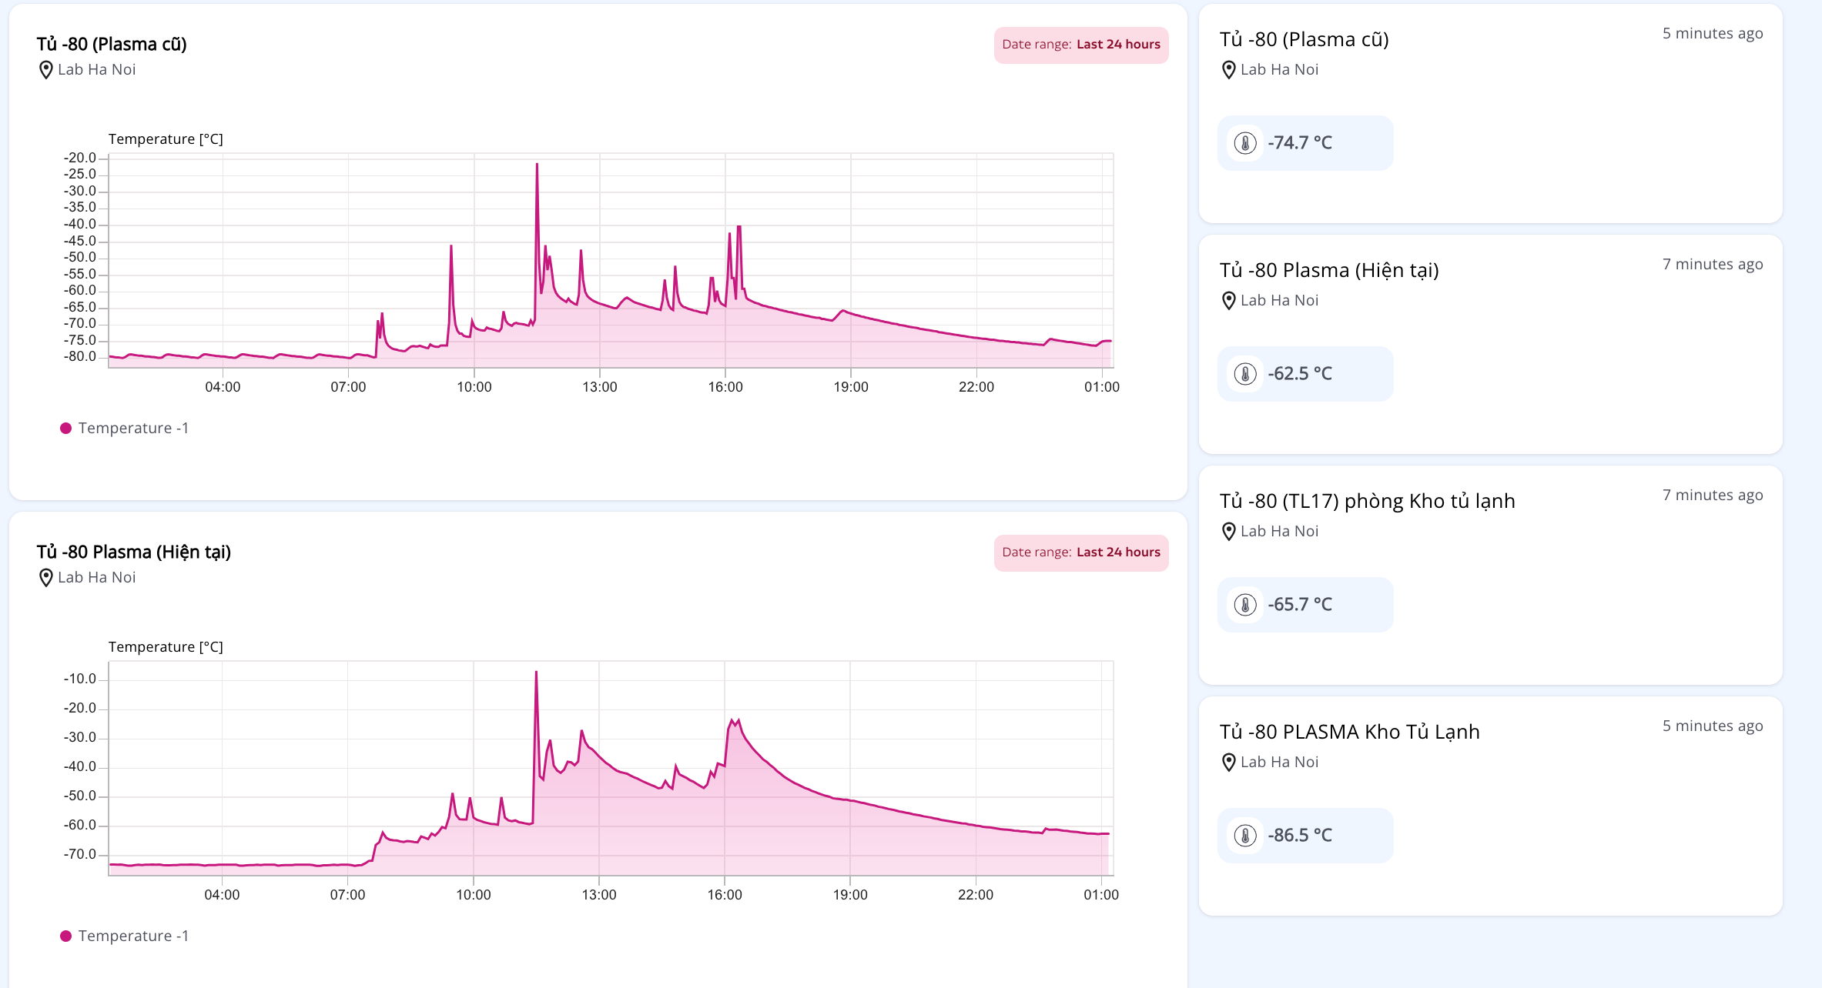Click the -86.5 °C reading value

click(x=1300, y=836)
